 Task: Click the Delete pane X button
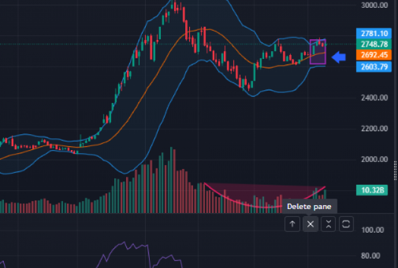tap(311, 224)
